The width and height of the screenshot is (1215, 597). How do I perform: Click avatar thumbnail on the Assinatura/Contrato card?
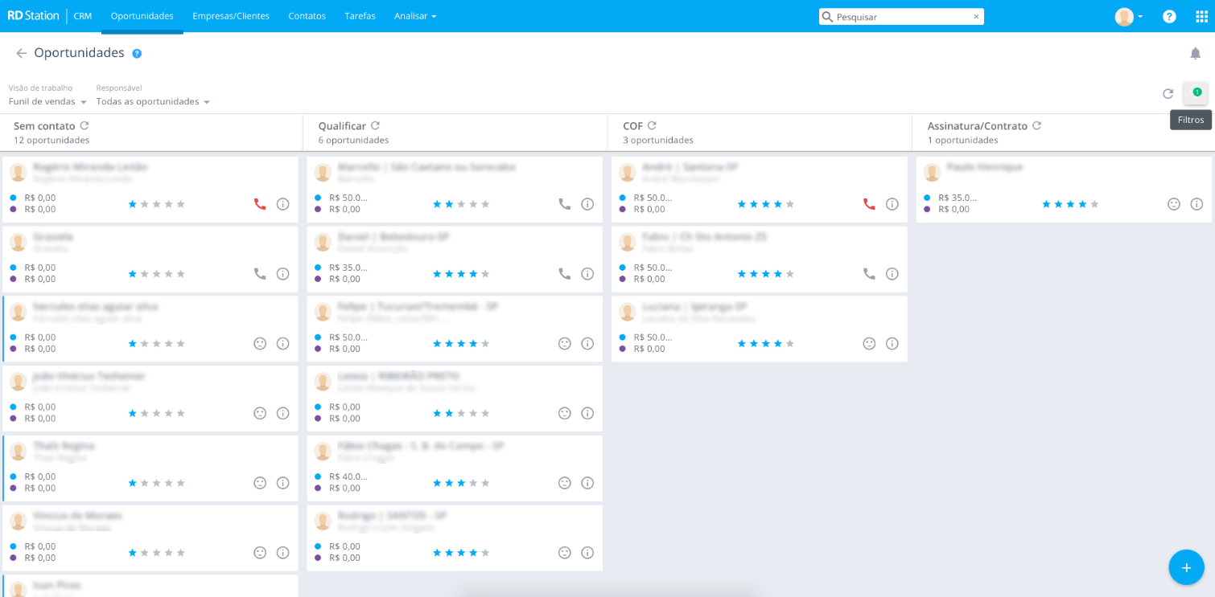click(x=932, y=173)
